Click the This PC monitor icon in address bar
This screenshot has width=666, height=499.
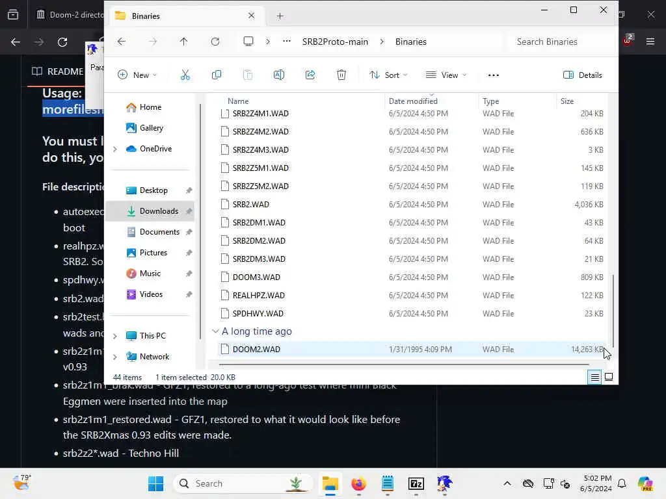248,41
